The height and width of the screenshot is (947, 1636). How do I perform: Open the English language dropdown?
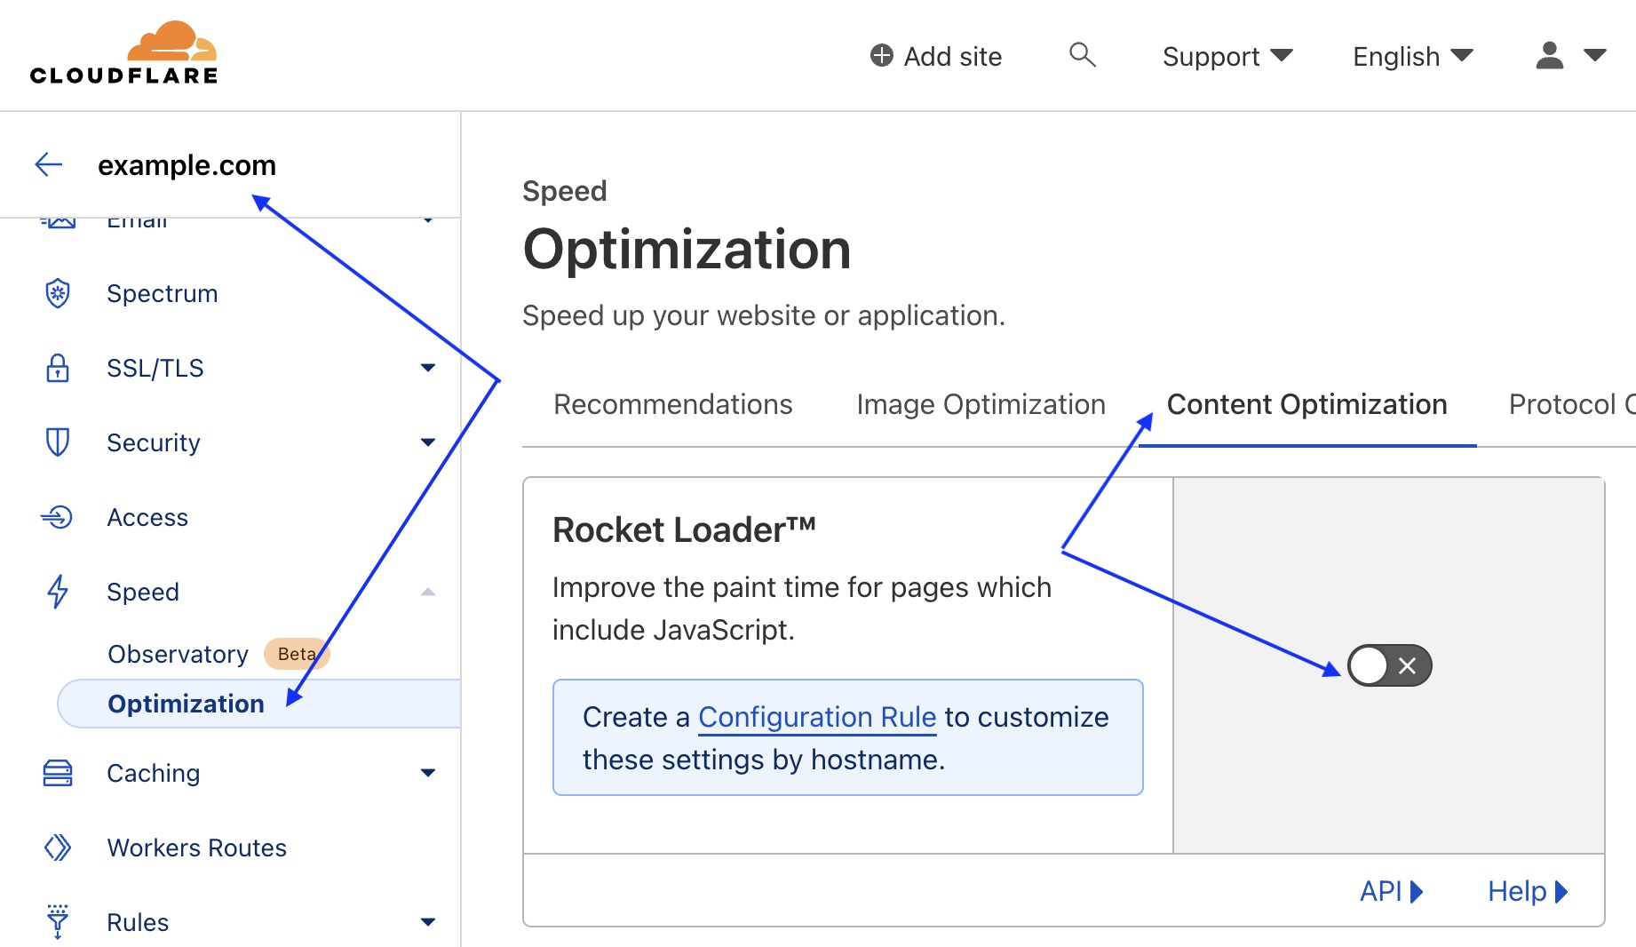(1411, 55)
